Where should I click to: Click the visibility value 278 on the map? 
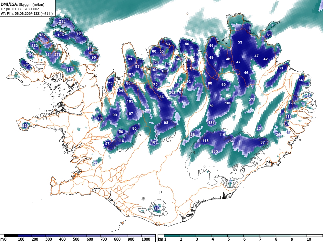pos(57,55)
